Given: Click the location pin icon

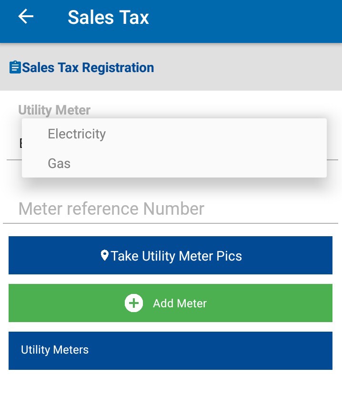Looking at the screenshot, I should [x=105, y=255].
